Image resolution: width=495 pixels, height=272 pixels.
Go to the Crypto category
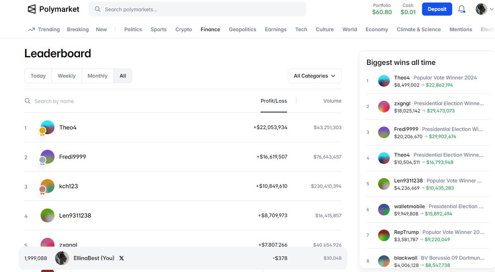point(184,29)
